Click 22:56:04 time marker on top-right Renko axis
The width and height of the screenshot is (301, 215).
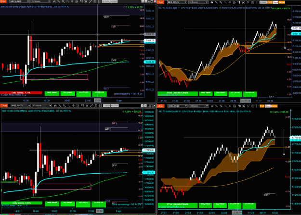click(245, 101)
